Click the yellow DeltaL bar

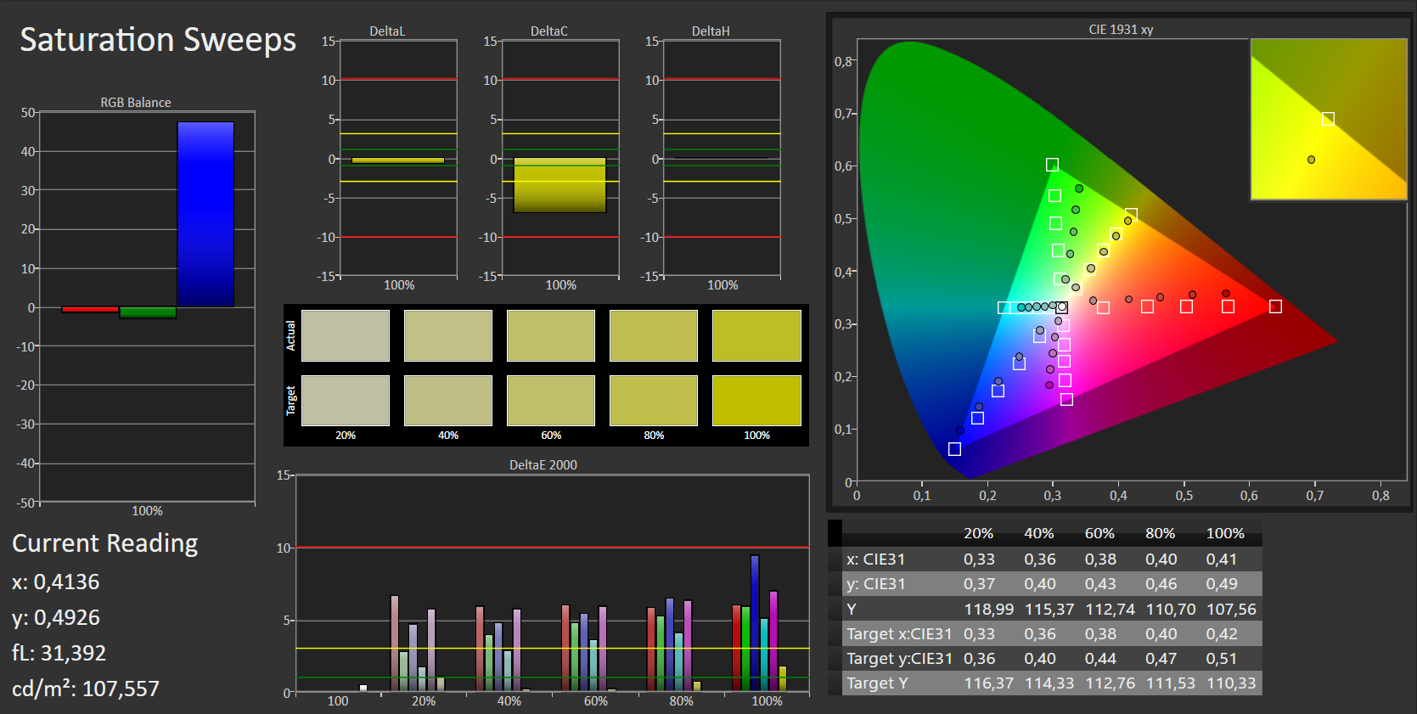click(397, 160)
